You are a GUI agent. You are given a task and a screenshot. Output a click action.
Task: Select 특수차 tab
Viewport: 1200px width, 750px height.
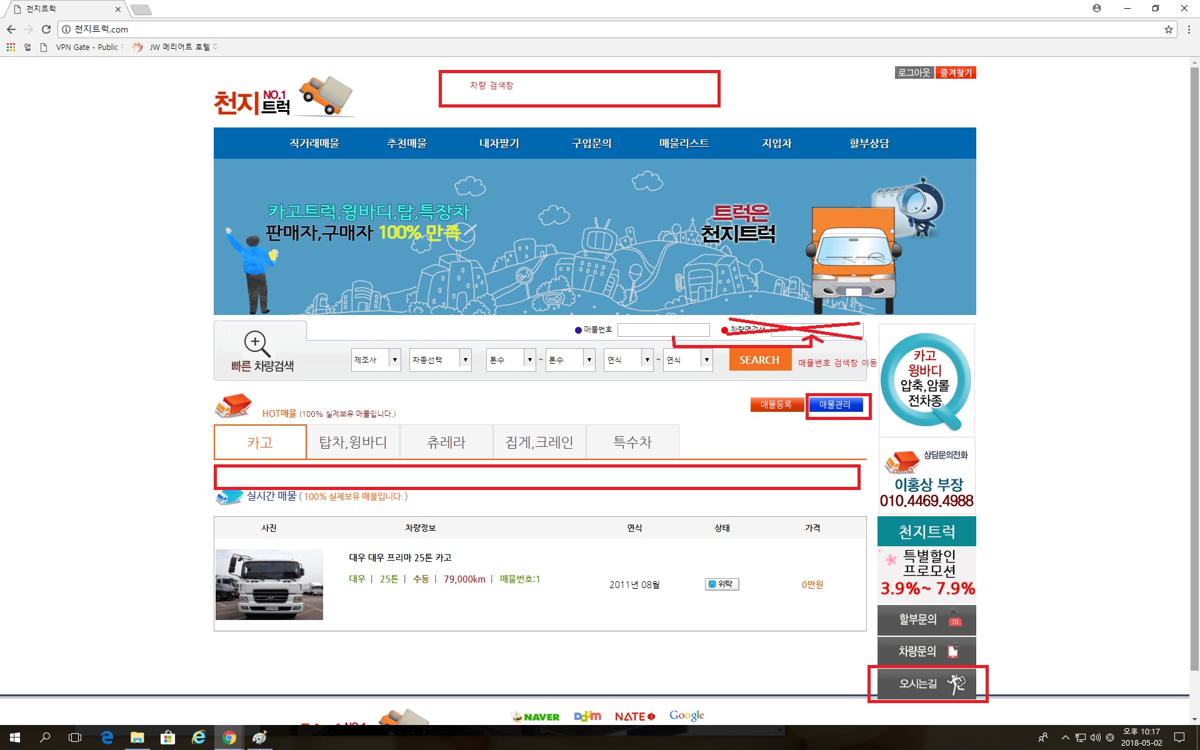tap(632, 442)
